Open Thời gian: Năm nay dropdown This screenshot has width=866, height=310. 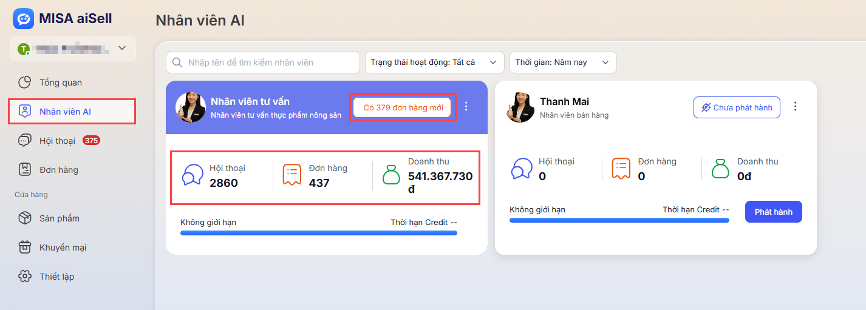[x=562, y=62]
